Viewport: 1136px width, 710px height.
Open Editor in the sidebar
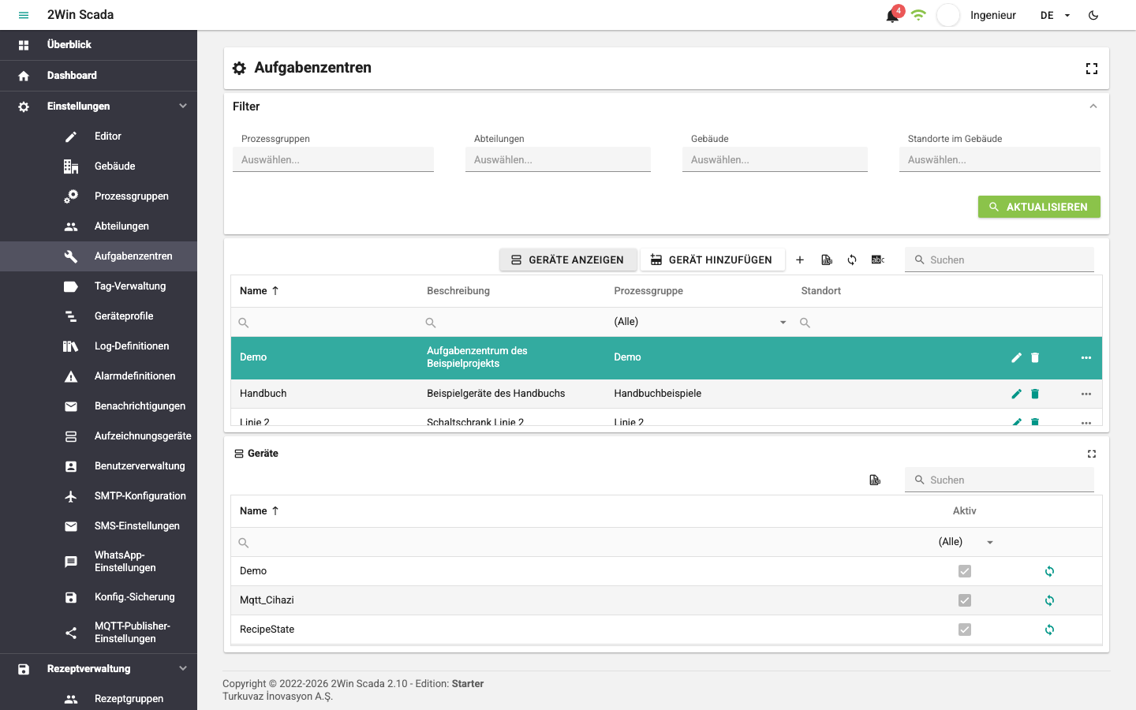click(x=99, y=136)
